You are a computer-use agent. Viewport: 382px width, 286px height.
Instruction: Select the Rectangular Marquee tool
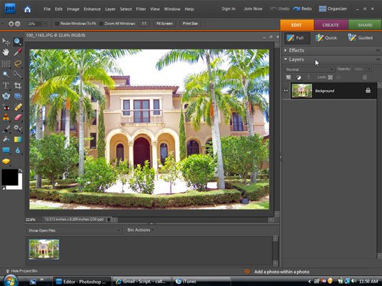(x=6, y=64)
